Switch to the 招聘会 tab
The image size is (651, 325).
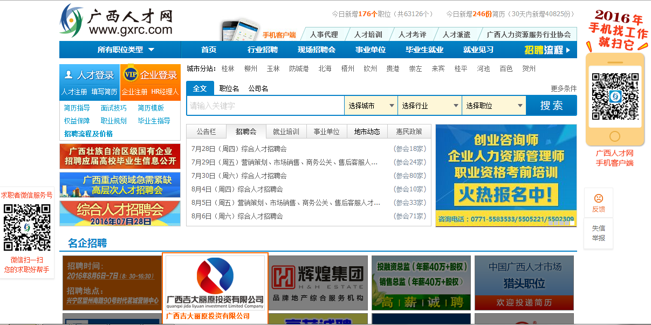point(246,132)
